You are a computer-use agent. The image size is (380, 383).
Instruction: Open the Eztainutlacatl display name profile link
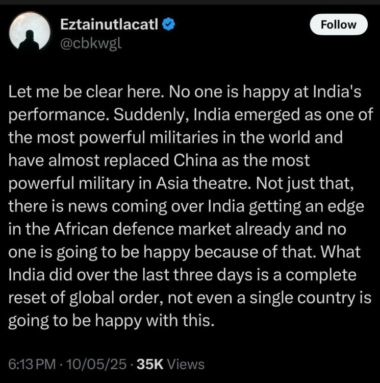(x=109, y=25)
